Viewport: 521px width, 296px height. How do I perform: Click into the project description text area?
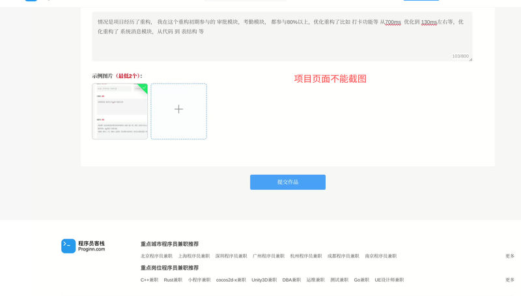coord(281,39)
